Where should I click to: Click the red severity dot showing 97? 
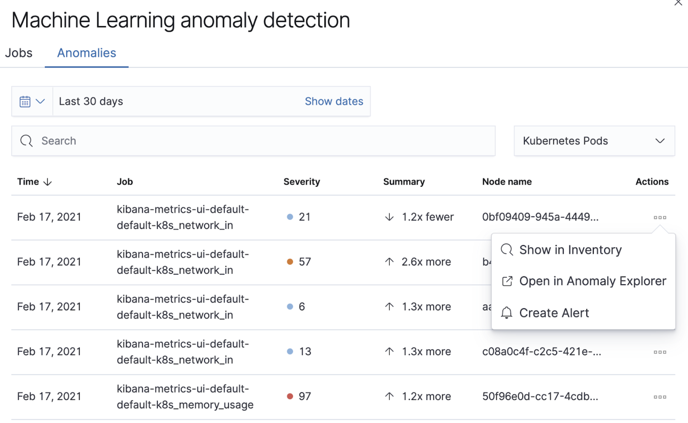point(290,396)
